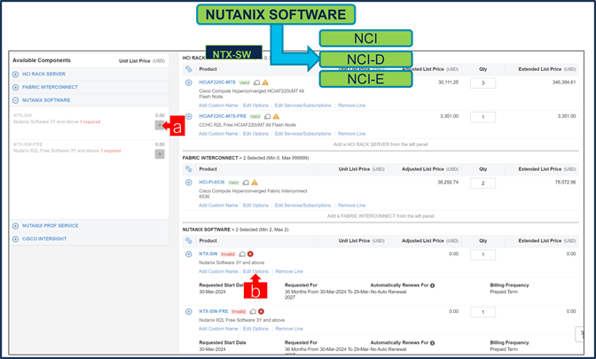The width and height of the screenshot is (596, 359).
Task: Click Edit Services/Subscriptions for HCI-FI-6536
Action: click(302, 205)
